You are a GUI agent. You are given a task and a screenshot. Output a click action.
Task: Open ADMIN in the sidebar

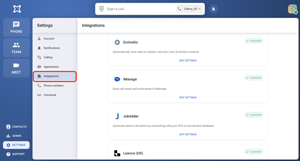(x=14, y=136)
